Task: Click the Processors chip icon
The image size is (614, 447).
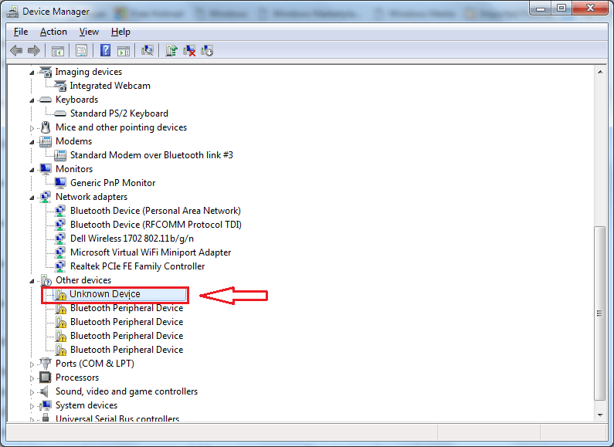Action: pyautogui.click(x=46, y=378)
